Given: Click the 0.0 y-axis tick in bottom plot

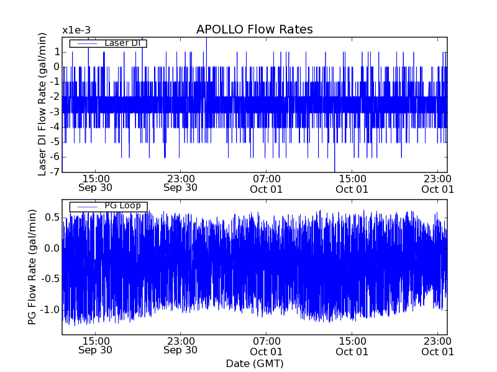Looking at the screenshot, I should 52,248.
